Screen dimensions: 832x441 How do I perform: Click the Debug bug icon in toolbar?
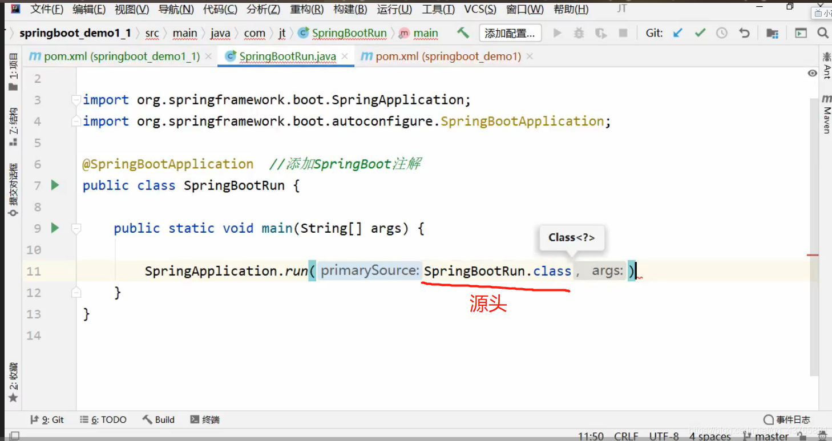click(x=579, y=33)
